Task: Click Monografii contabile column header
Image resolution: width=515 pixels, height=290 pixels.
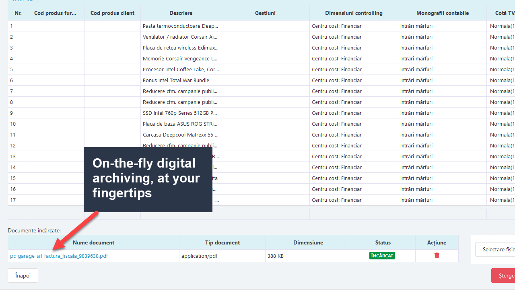Action: coord(443,13)
